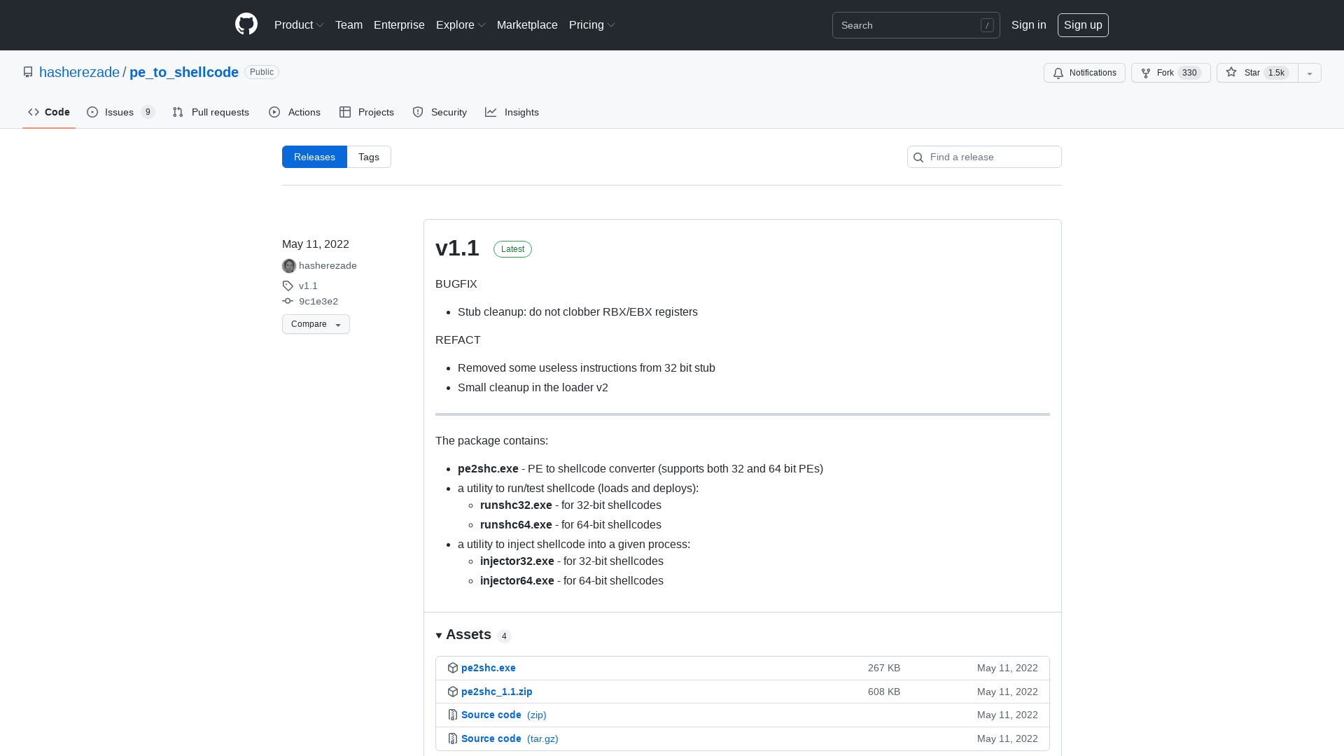Click the magnifier icon in Find a release
The image size is (1344, 756).
(x=918, y=157)
